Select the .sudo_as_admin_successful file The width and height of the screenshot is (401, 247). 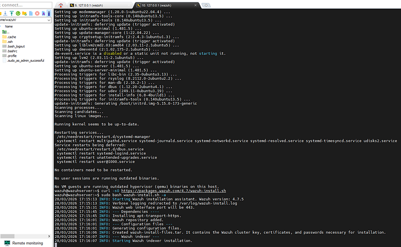23,61
